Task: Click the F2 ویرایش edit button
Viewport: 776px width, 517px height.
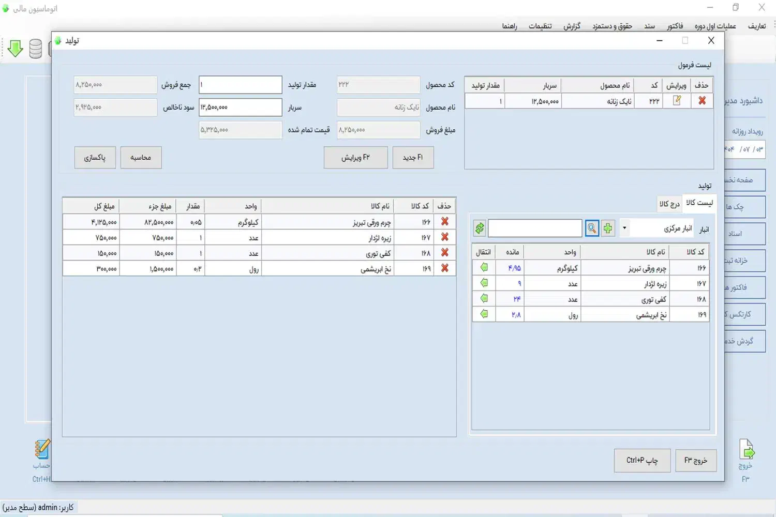Action: coord(355,157)
